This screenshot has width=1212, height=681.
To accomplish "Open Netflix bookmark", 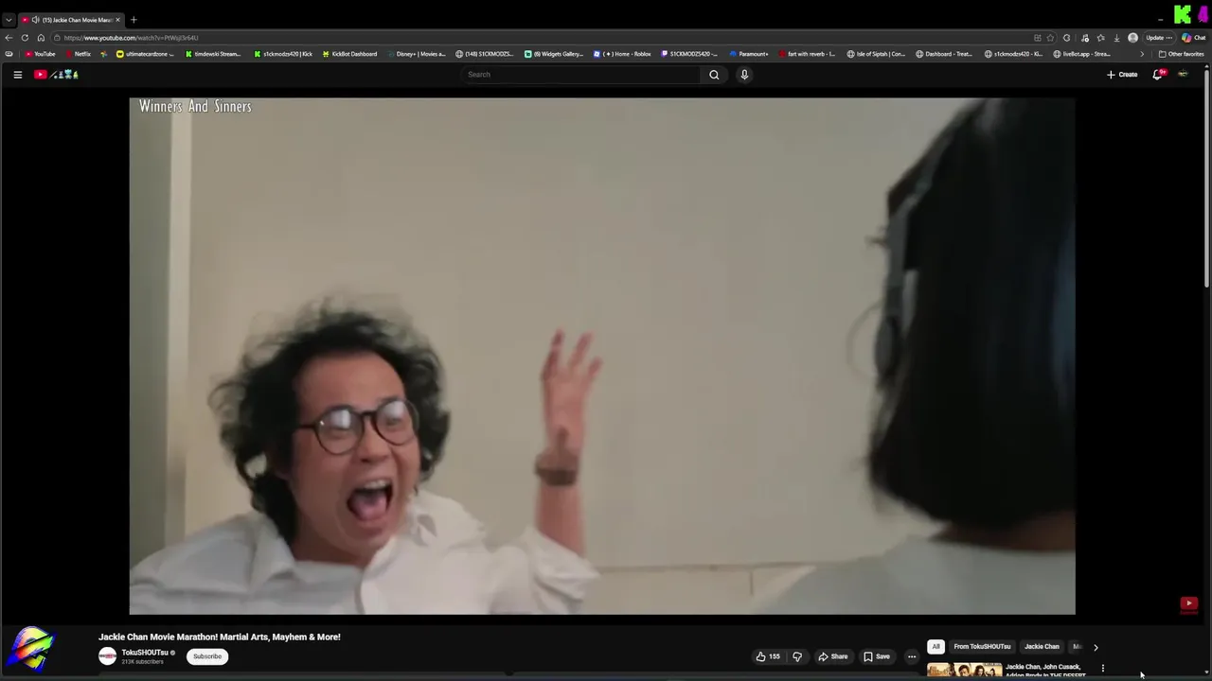I will 78,54.
